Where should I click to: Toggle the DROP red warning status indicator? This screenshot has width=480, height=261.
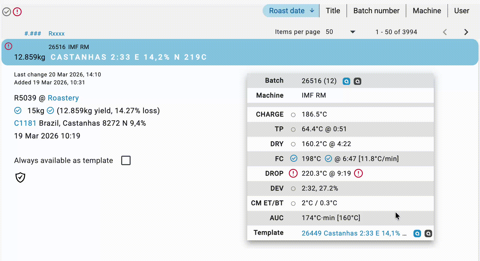click(293, 173)
